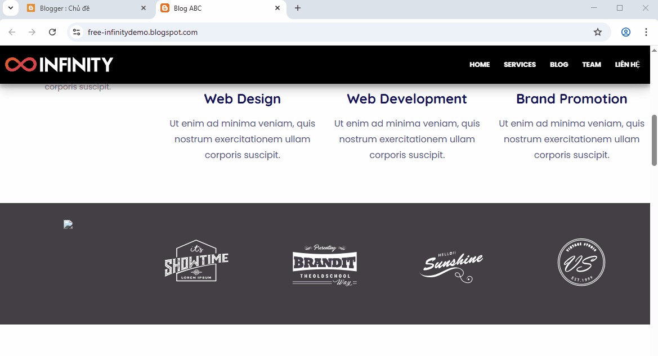The width and height of the screenshot is (658, 356).
Task: Go to the TEAM section link
Action: click(591, 65)
